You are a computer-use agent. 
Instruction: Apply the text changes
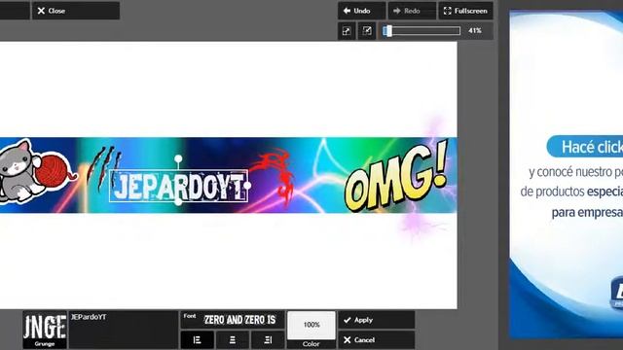click(377, 320)
